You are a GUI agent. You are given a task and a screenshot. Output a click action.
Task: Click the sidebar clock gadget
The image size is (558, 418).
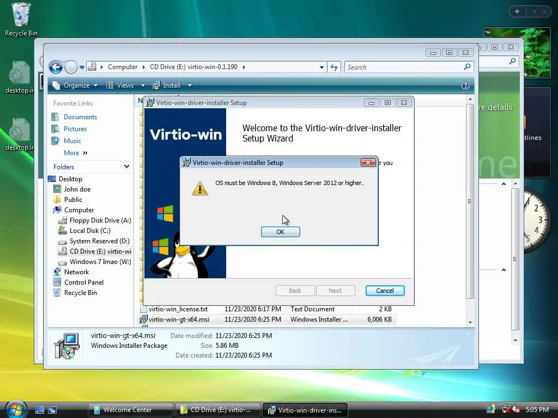click(537, 220)
